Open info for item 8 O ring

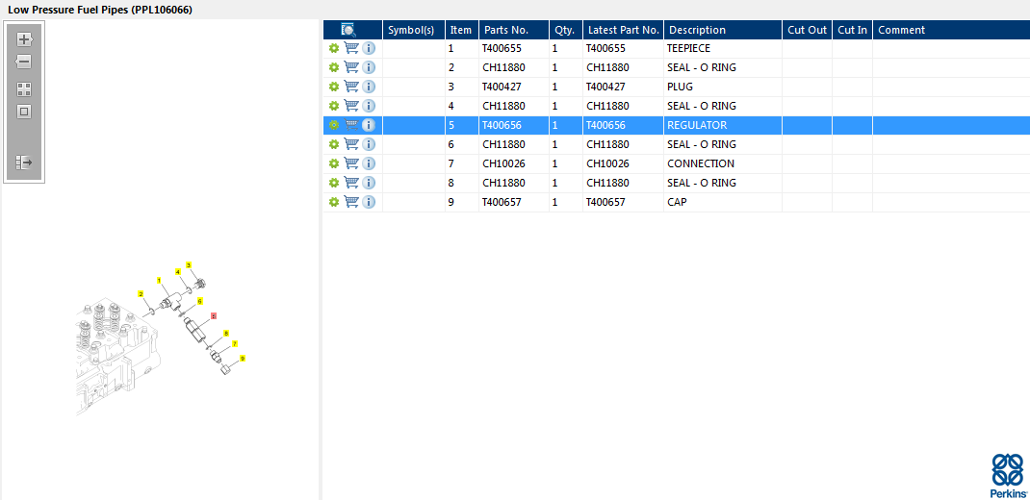[x=369, y=183]
